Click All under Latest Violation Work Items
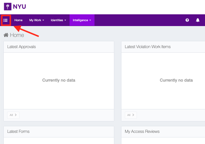Screen dimensions: 205x144 point(131,115)
